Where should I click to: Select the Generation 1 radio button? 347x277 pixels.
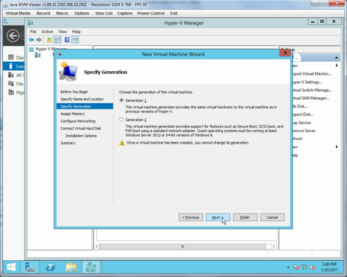tap(121, 100)
